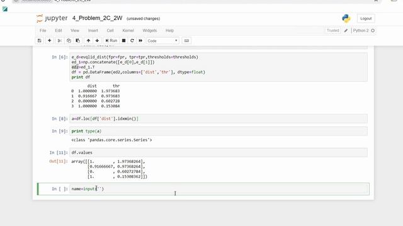Click the Trusted notebook indicator
This screenshot has width=403, height=226.
(333, 31)
